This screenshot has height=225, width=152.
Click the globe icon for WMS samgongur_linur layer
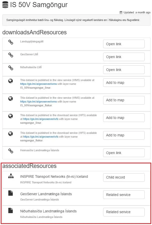11,81
